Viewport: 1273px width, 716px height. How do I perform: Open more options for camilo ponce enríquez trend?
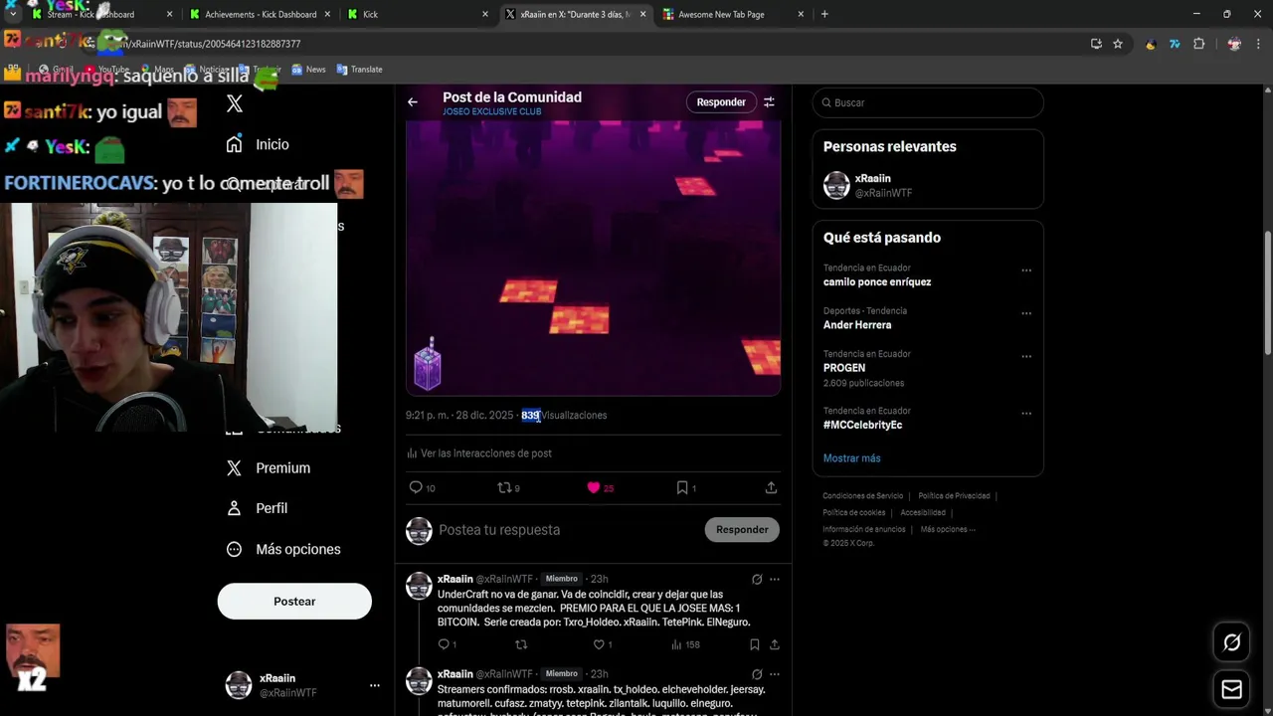(1026, 270)
